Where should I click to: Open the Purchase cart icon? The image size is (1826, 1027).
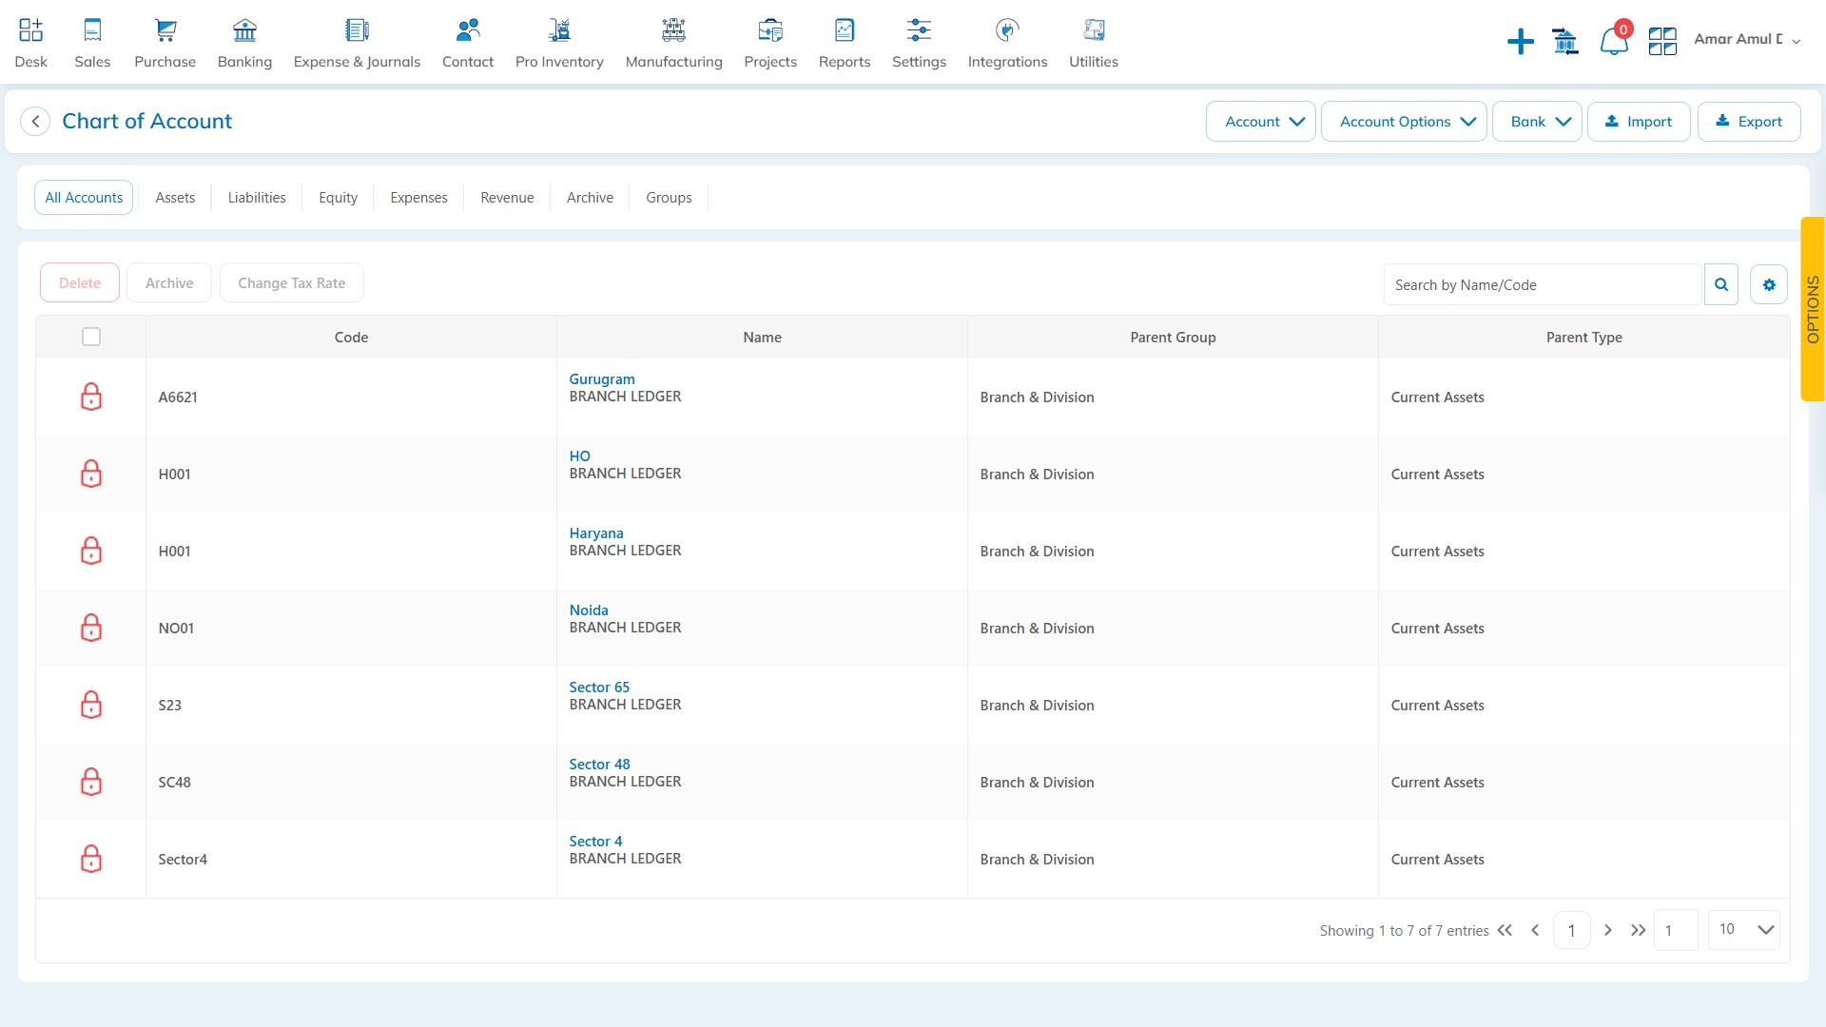pyautogui.click(x=165, y=30)
